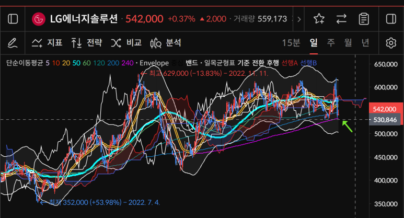Click the 500,000 axis label

click(x=386, y=134)
